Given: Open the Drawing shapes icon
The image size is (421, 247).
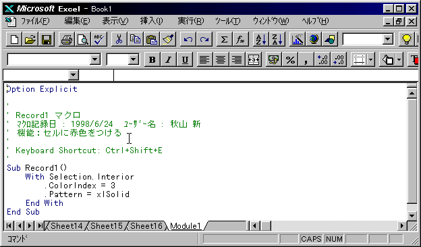Looking at the screenshot, I should [329, 40].
